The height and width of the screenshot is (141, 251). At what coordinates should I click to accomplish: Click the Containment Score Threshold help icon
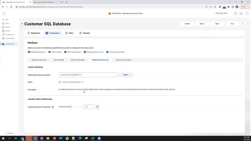pos(53,107)
